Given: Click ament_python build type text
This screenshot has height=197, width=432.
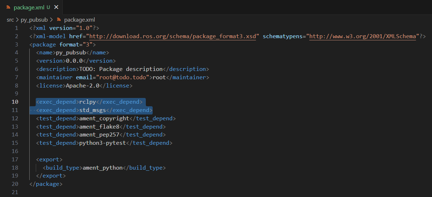Looking at the screenshot, I should pos(102,167).
